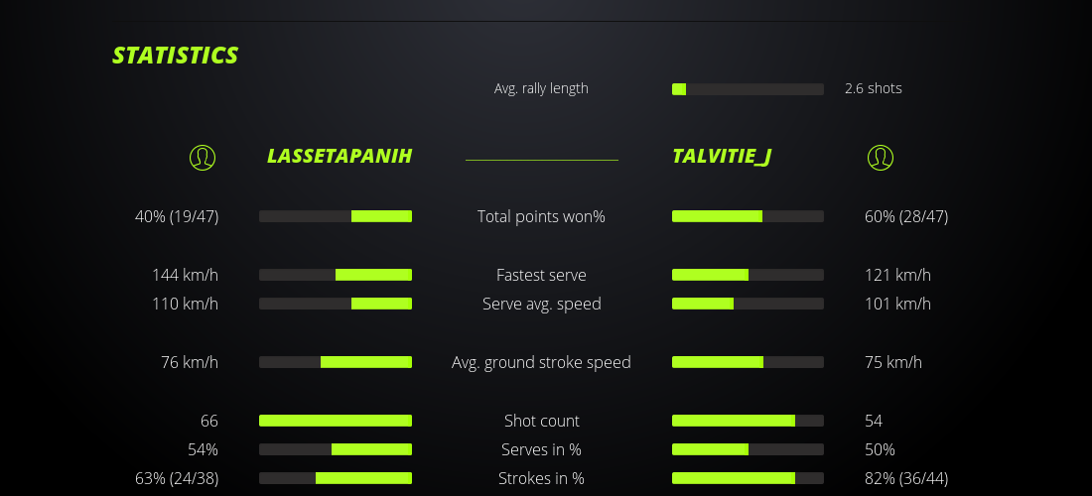Select the Avg. ground stroke speed label

541,362
